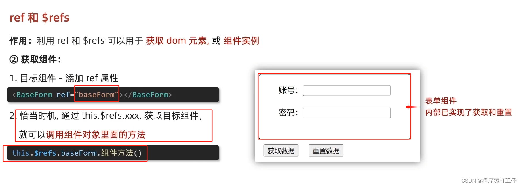Click the opening <BaseForm tag in the code

click(32, 95)
